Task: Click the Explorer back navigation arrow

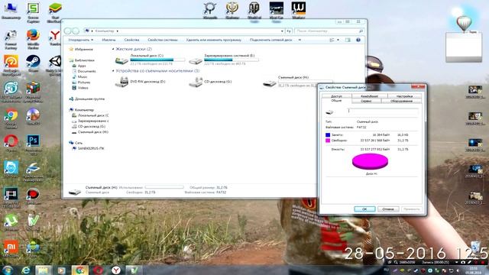Action: (68, 31)
